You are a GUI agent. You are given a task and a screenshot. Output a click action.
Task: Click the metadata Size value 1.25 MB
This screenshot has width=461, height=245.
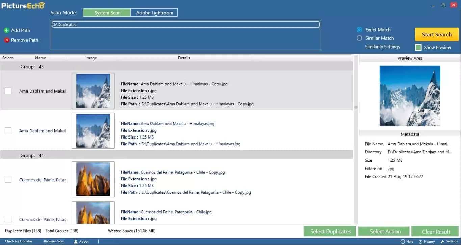(x=395, y=160)
